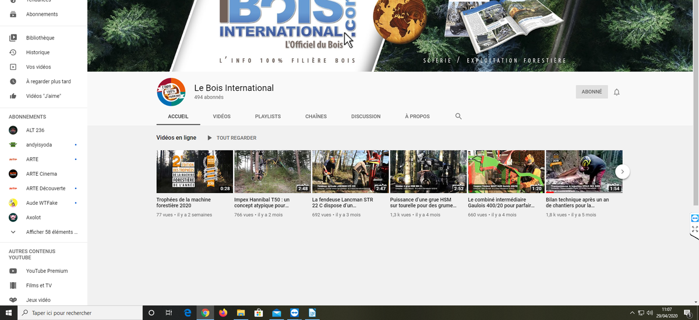Click the Le Bois International channel avatar
This screenshot has height=320, width=699.
click(171, 92)
